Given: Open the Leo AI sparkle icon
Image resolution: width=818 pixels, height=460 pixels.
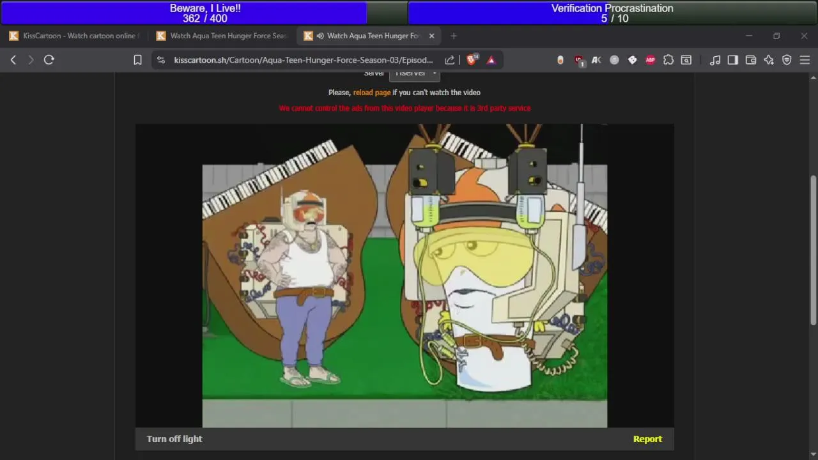Looking at the screenshot, I should 769,60.
